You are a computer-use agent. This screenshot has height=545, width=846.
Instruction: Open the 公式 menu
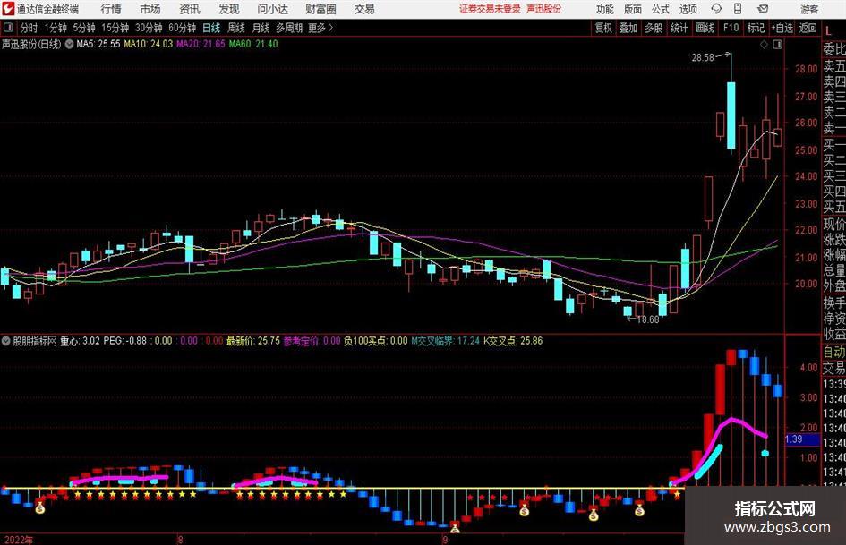pos(661,9)
